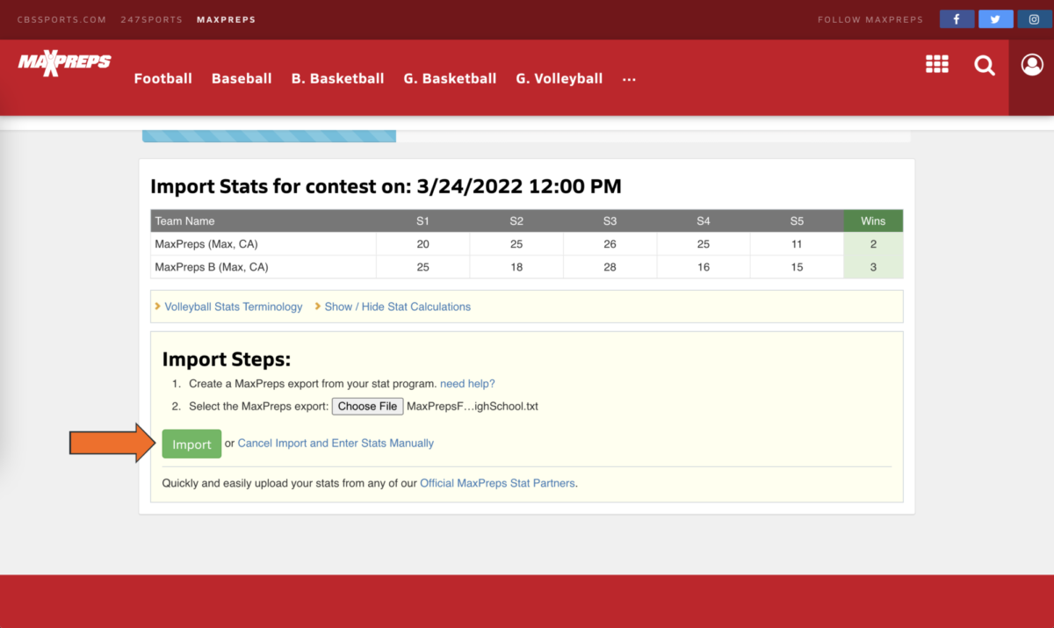Open the user account profile icon

tap(1032, 64)
